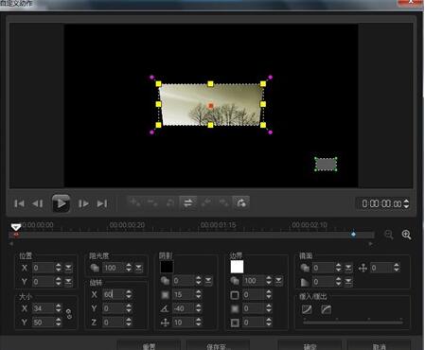Click the go to previous keyframe icon
The height and width of the screenshot is (350, 425).
[206, 202]
